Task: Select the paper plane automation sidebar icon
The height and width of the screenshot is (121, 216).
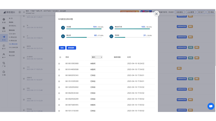Action: click(x=4, y=37)
